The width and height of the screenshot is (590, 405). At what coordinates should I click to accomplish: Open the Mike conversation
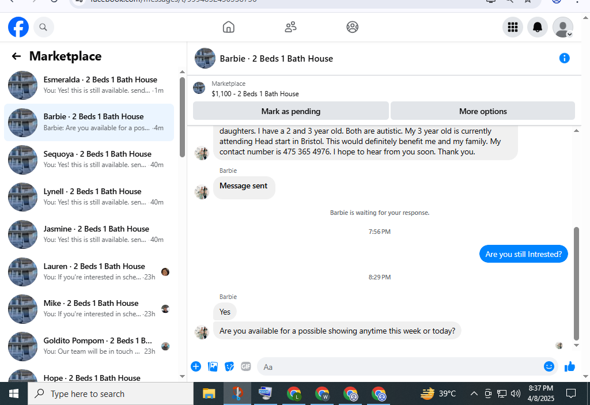click(x=89, y=309)
